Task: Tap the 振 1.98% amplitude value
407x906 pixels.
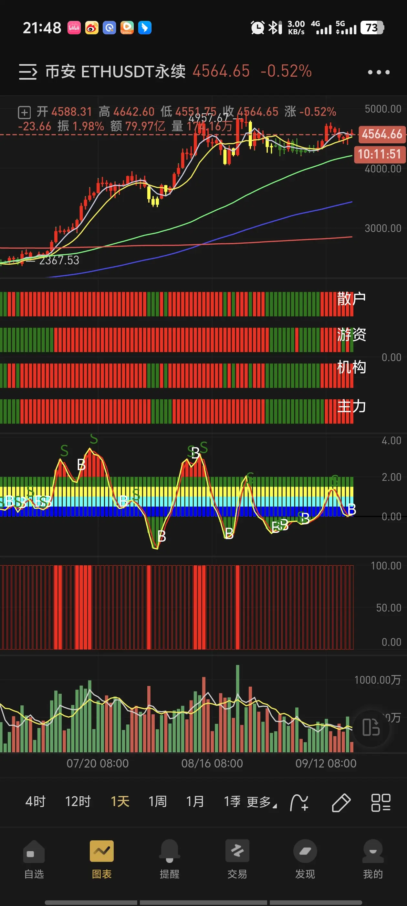Action: (81, 126)
